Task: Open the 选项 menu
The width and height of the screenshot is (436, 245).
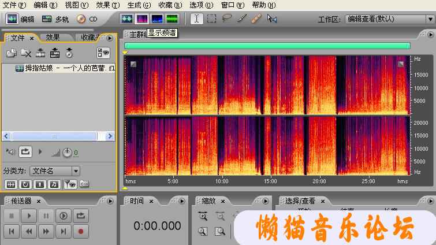Action: [202, 5]
